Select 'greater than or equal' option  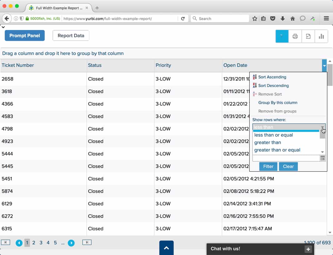point(277,150)
